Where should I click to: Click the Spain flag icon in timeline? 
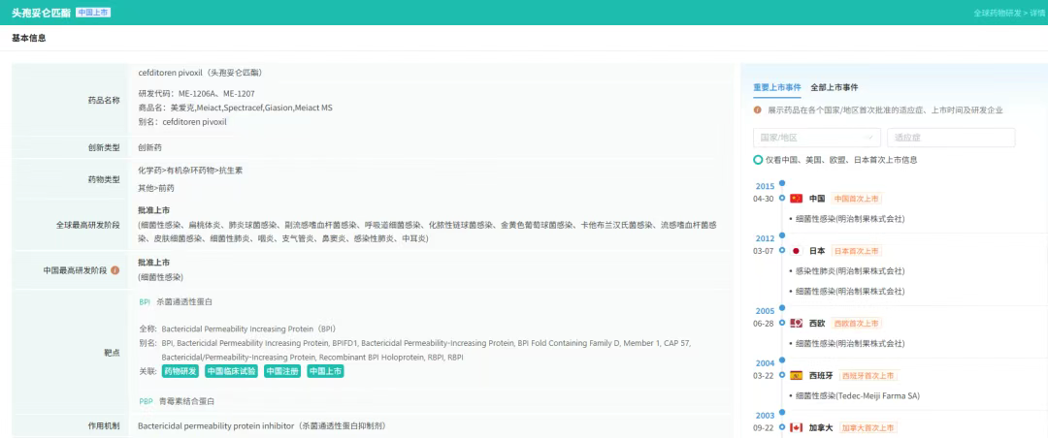796,375
